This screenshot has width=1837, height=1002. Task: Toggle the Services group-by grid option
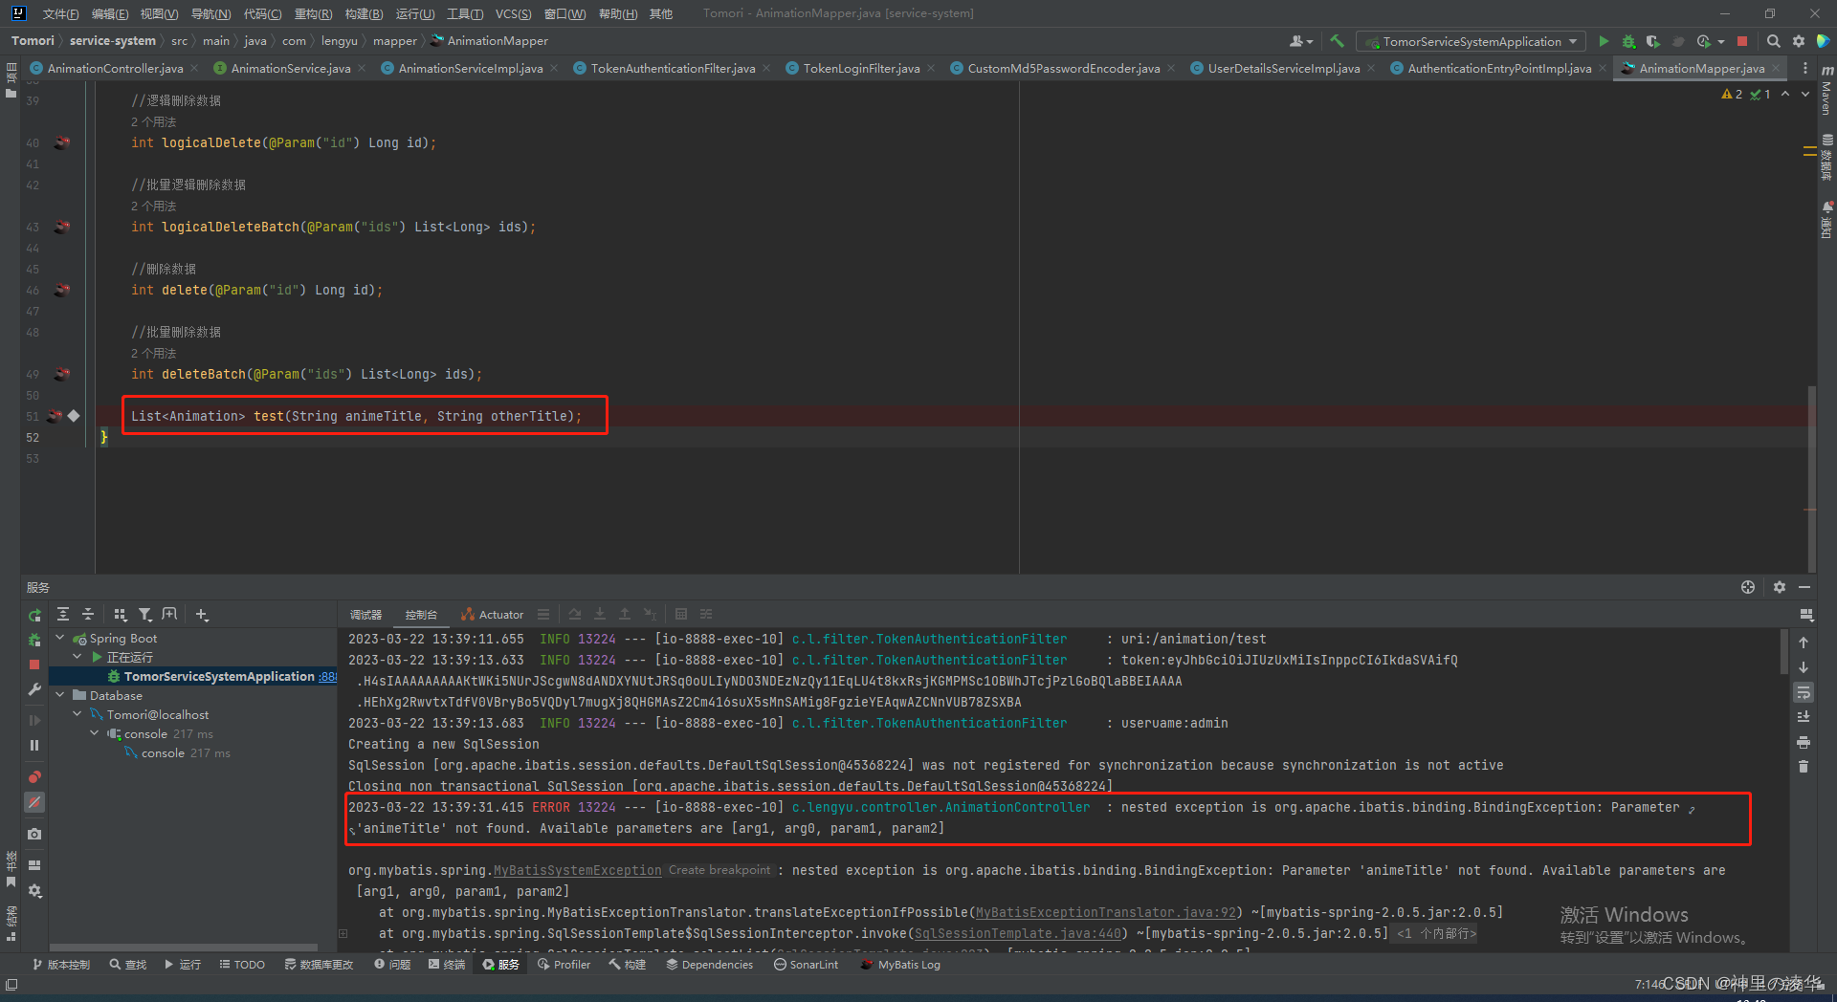[x=120, y=615]
